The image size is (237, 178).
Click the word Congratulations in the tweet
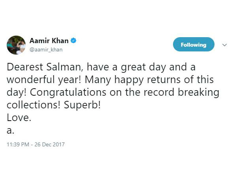68,93
